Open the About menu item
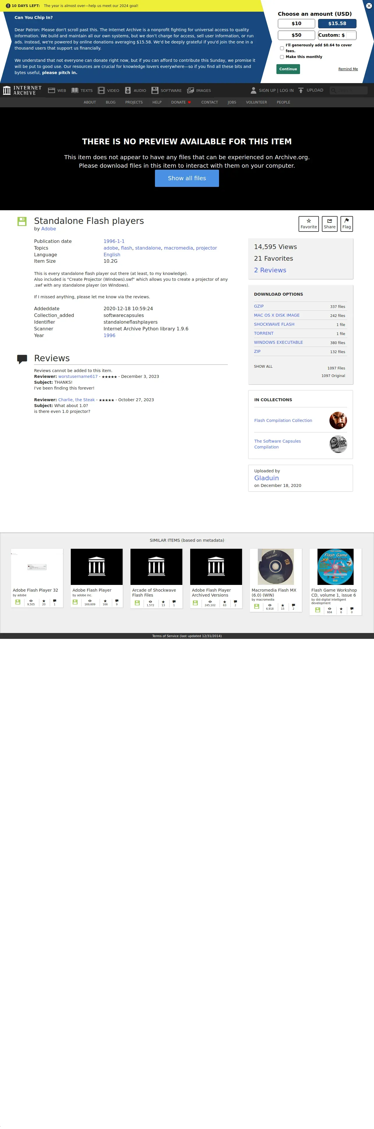 point(90,102)
